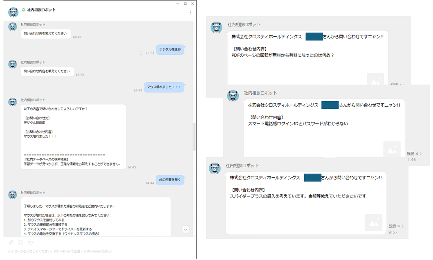Click sender name above スパイダープラス inquiry
Screen dimensions: 433x260
242,166
